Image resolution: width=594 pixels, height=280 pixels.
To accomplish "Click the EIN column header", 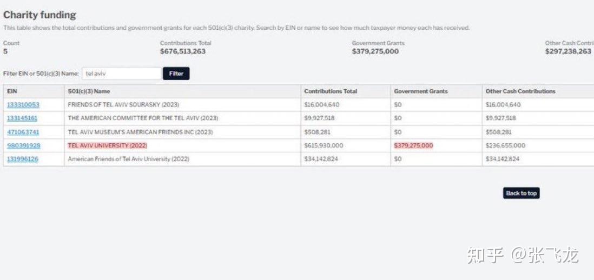I will [x=12, y=91].
